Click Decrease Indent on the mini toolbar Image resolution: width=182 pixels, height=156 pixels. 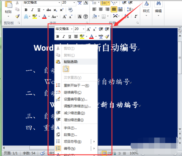coord(101,29)
